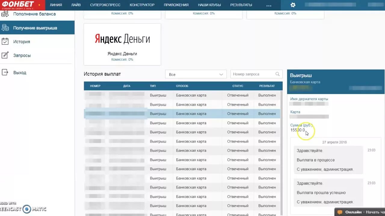Viewport: 385px width, 216px height.
Task: Click the Requests pencil icon
Action: tap(5, 55)
